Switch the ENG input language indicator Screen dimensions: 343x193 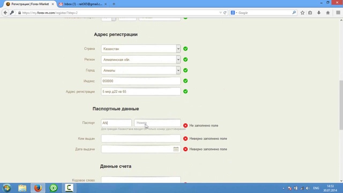pos(316,188)
